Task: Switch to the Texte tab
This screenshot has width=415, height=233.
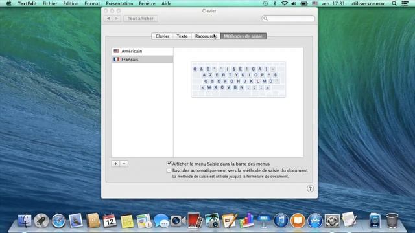Action: point(182,36)
